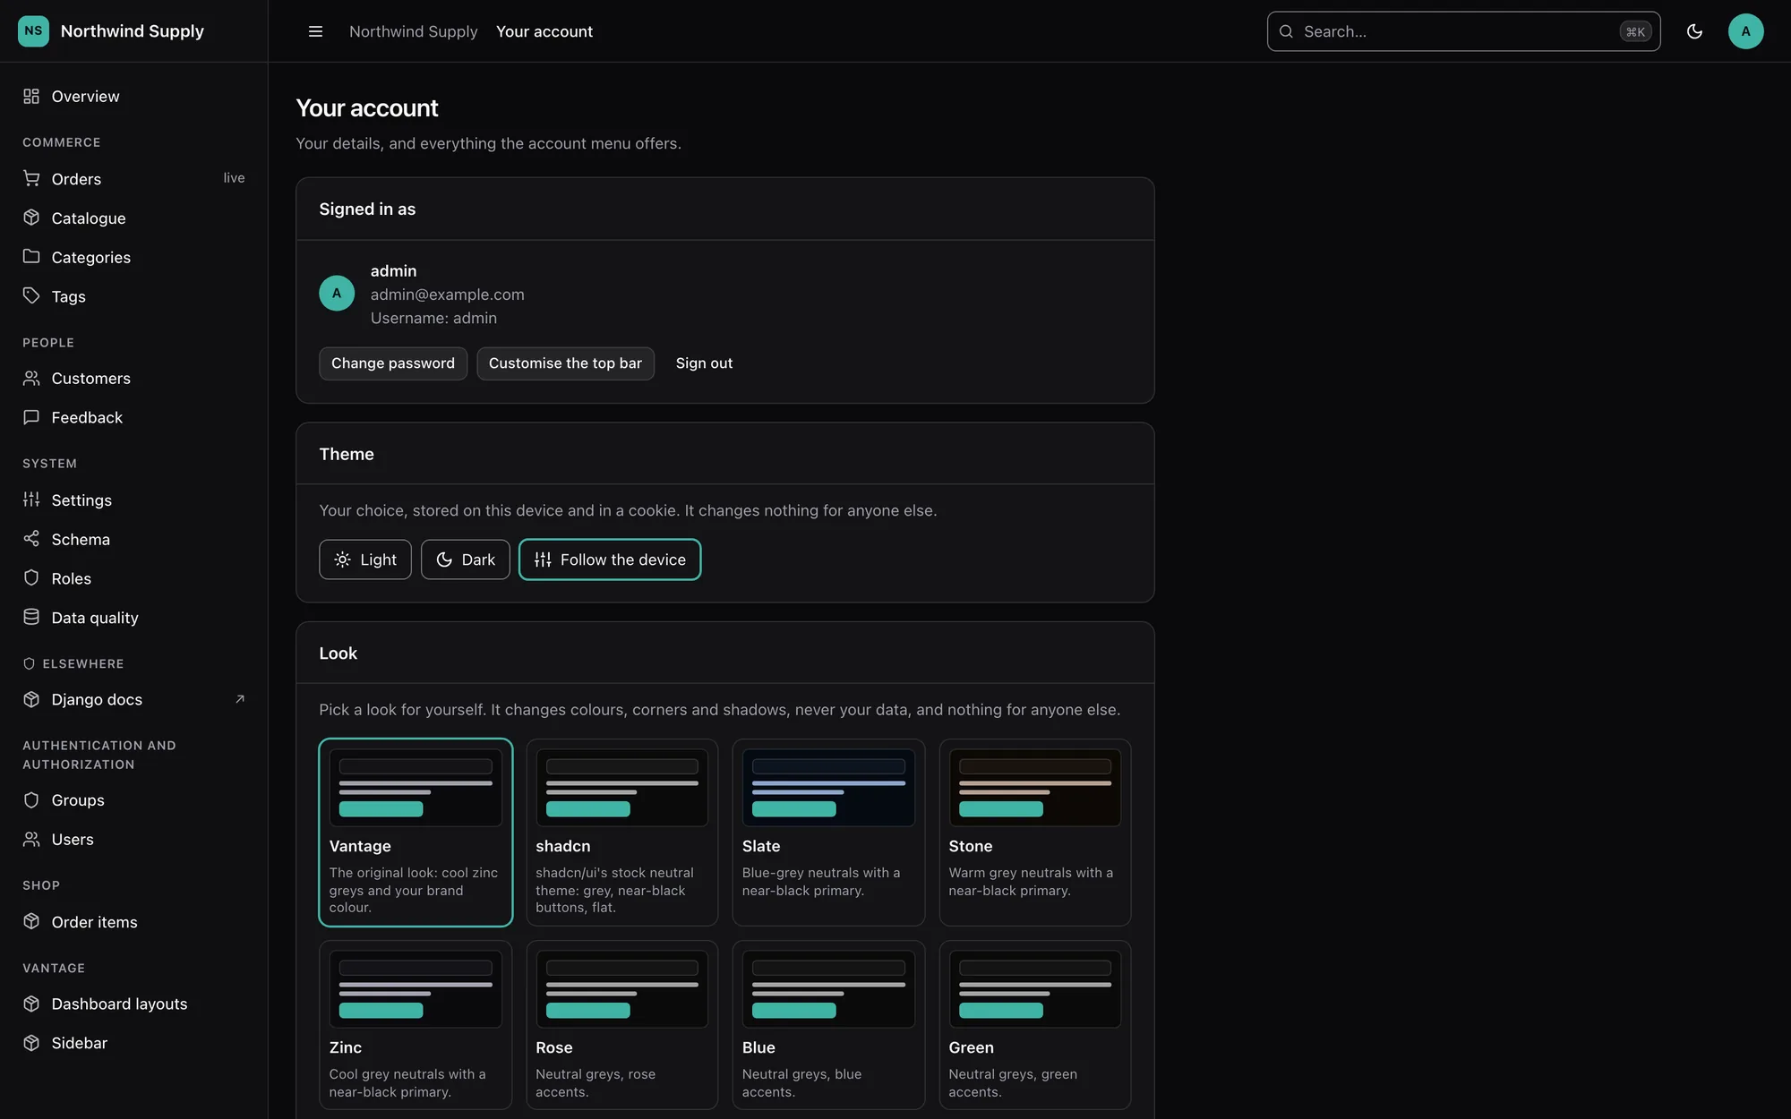Click the Tags label icon

coord(31,295)
